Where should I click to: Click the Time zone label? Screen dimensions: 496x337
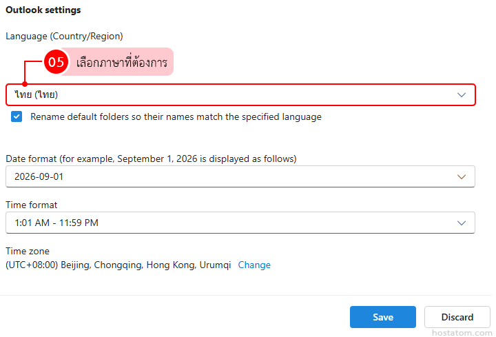click(28, 251)
